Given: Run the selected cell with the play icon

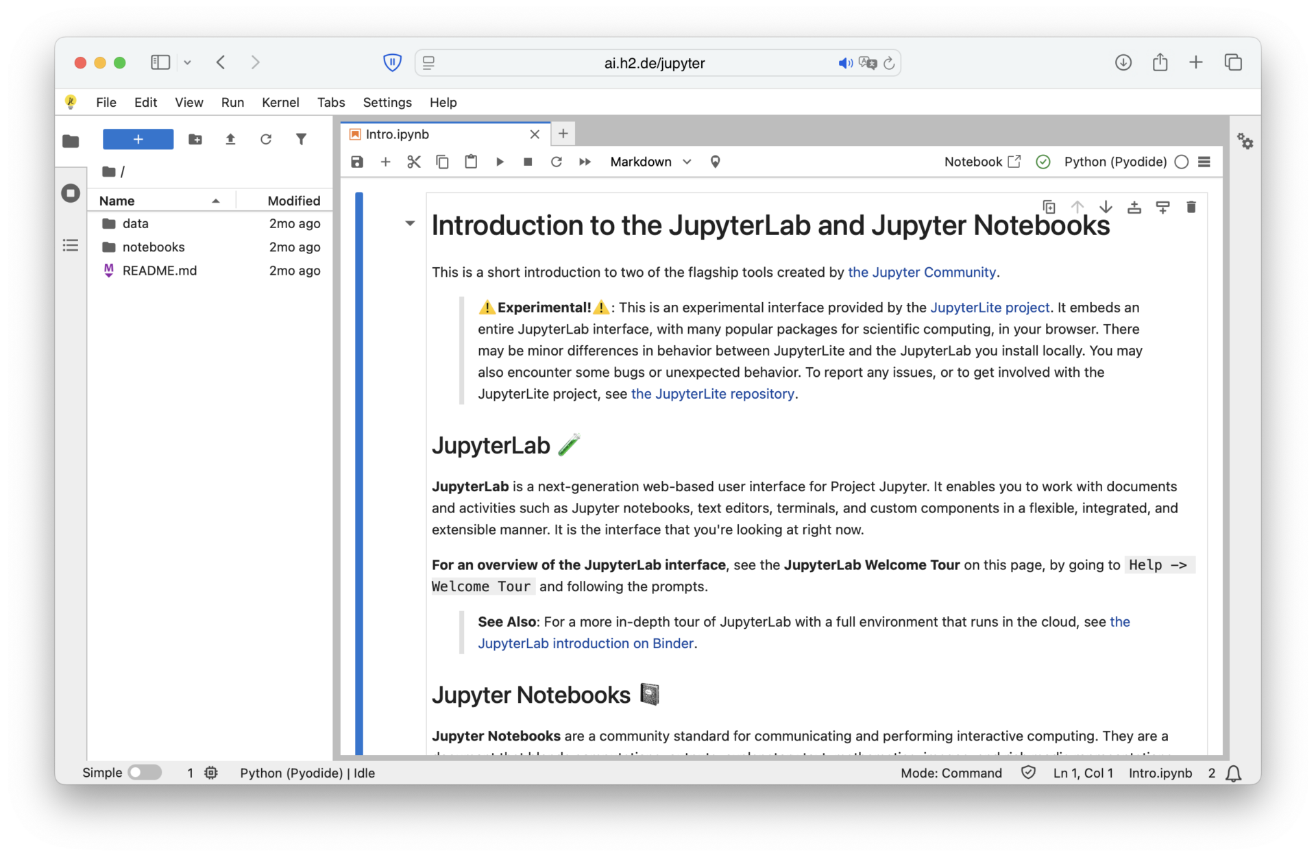Looking at the screenshot, I should (500, 162).
